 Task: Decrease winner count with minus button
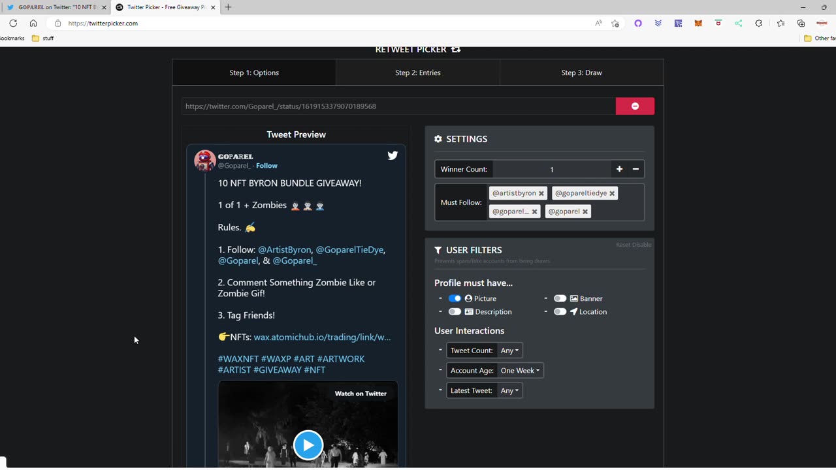(x=635, y=169)
